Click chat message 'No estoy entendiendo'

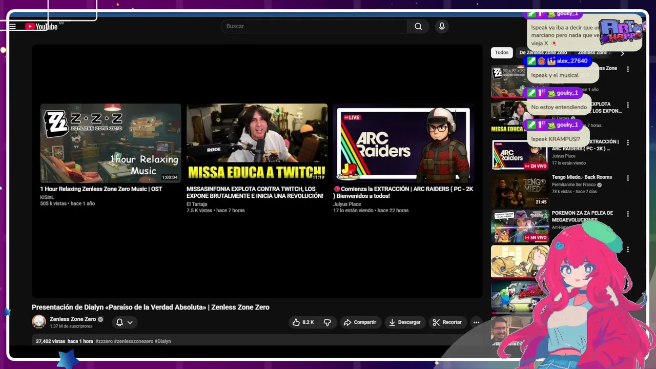(x=559, y=108)
